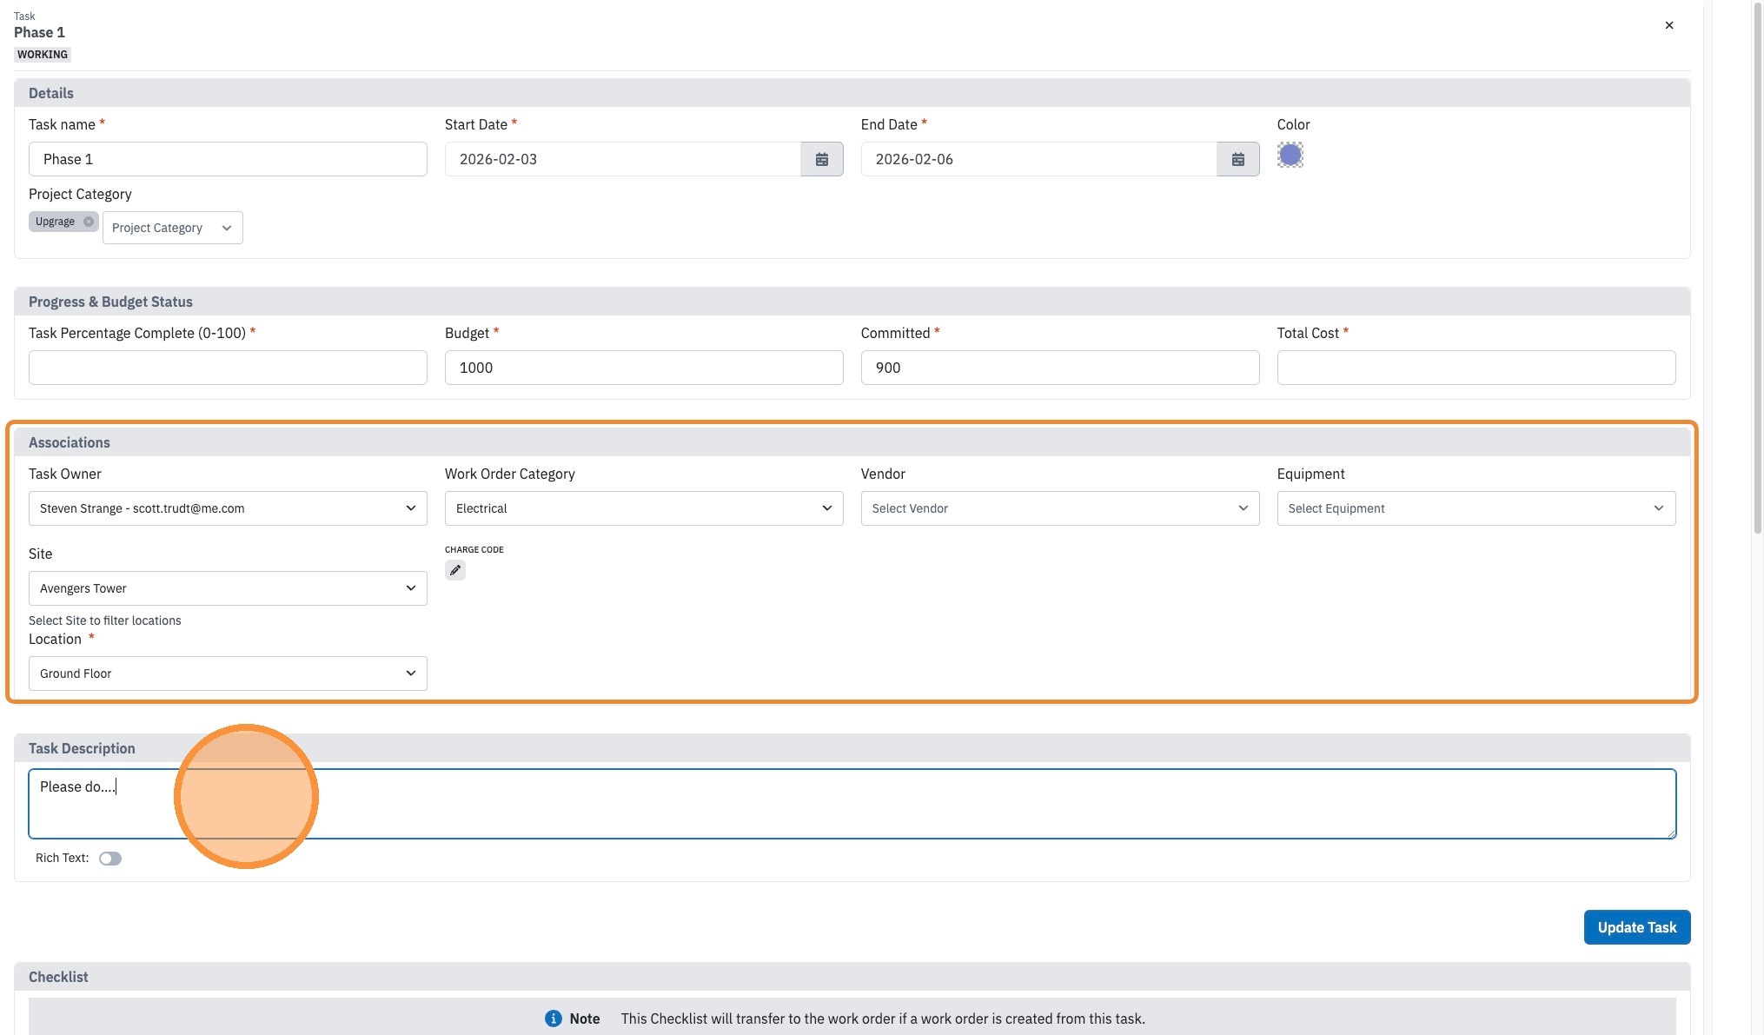Viewport: 1764px width, 1035px height.
Task: Click the Associations section header
Action: click(x=852, y=442)
